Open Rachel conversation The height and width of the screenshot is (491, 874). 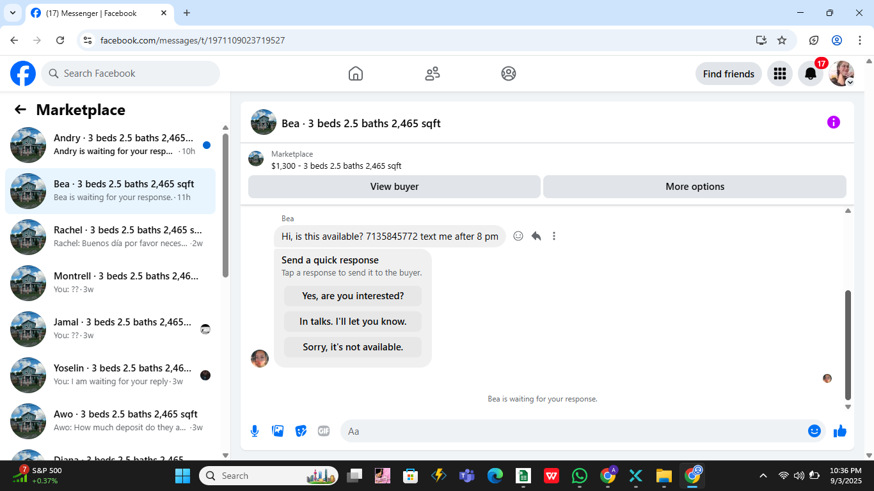click(110, 237)
